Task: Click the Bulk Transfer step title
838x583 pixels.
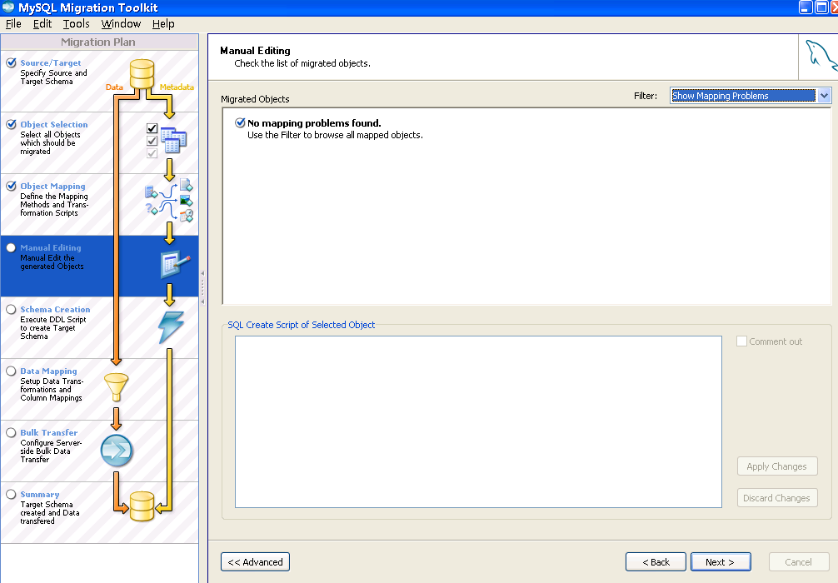Action: [49, 432]
